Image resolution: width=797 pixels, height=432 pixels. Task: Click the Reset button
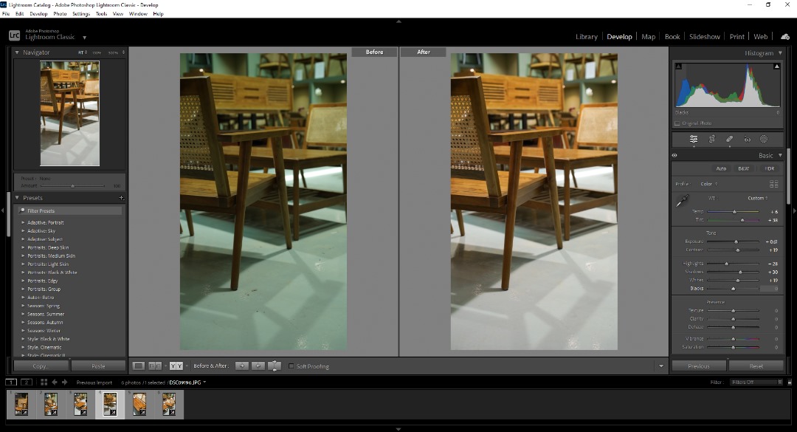(756, 366)
